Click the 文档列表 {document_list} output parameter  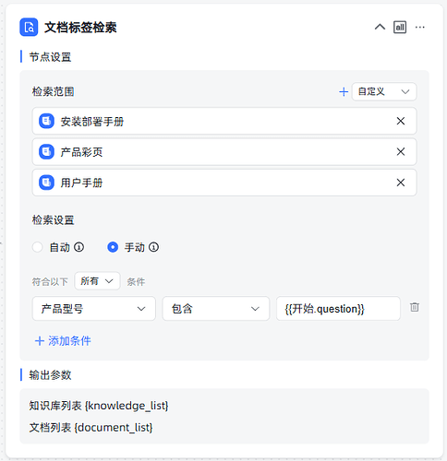(x=91, y=427)
